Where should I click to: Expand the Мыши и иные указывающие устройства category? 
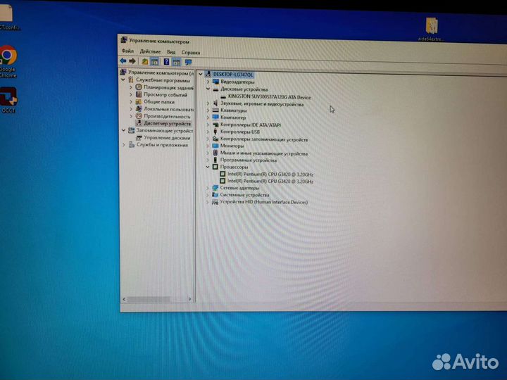tap(208, 153)
